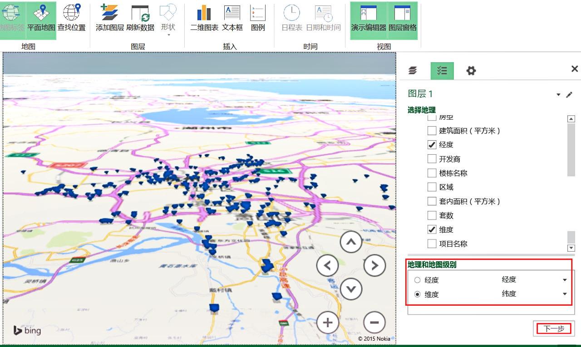This screenshot has width=581, height=347.
Task: Zoom in using the plus control
Action: click(x=328, y=322)
